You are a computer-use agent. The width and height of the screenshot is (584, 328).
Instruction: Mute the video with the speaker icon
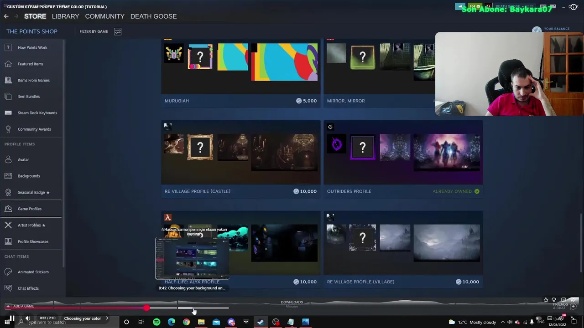(x=27, y=318)
